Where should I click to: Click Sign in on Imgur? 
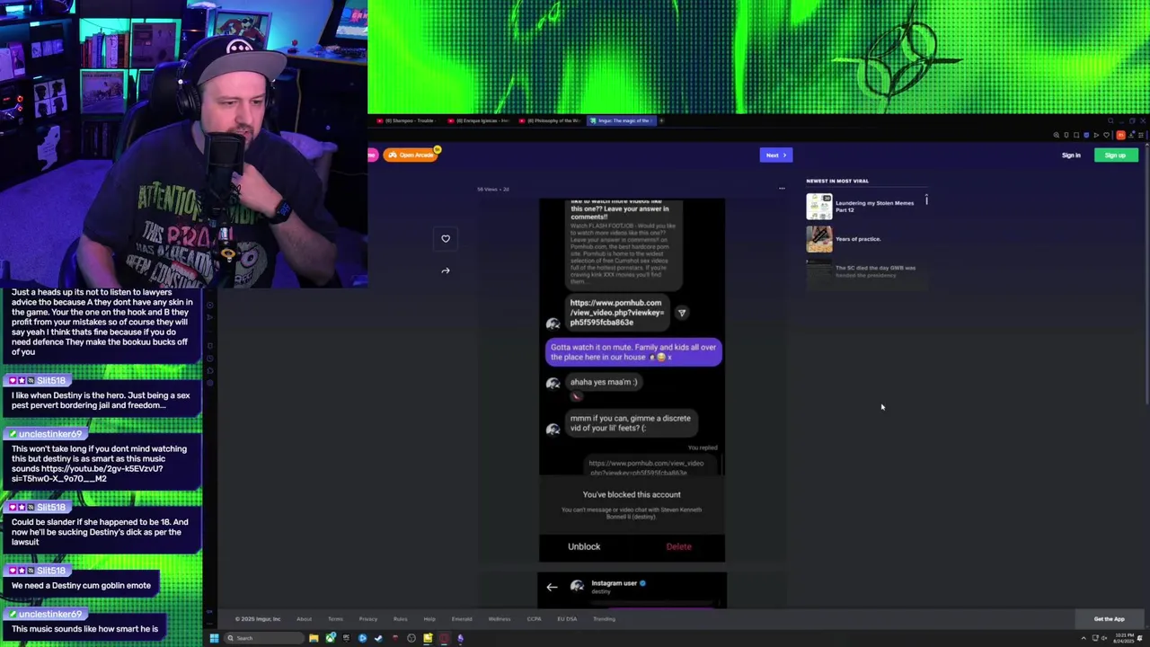click(1071, 155)
